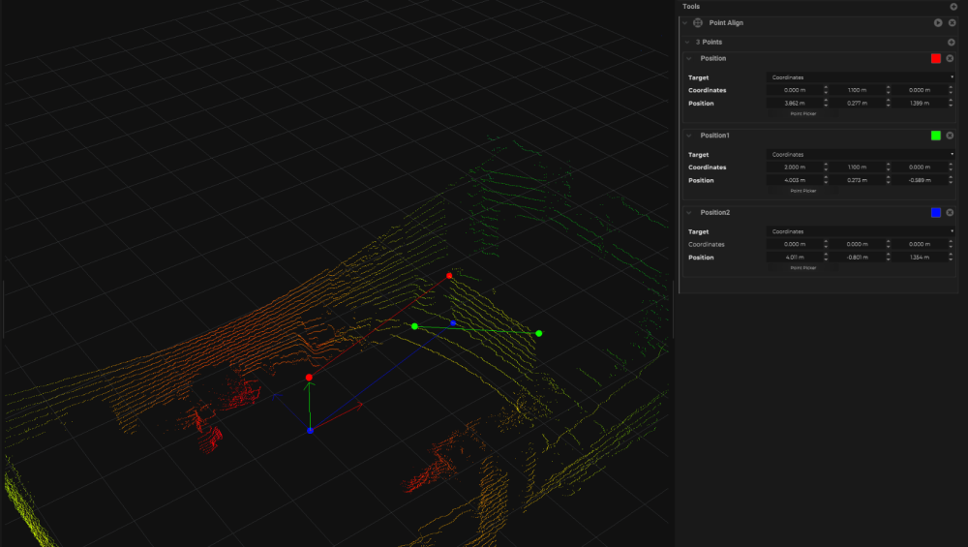Add a new tool with the Tools plus icon

(953, 7)
